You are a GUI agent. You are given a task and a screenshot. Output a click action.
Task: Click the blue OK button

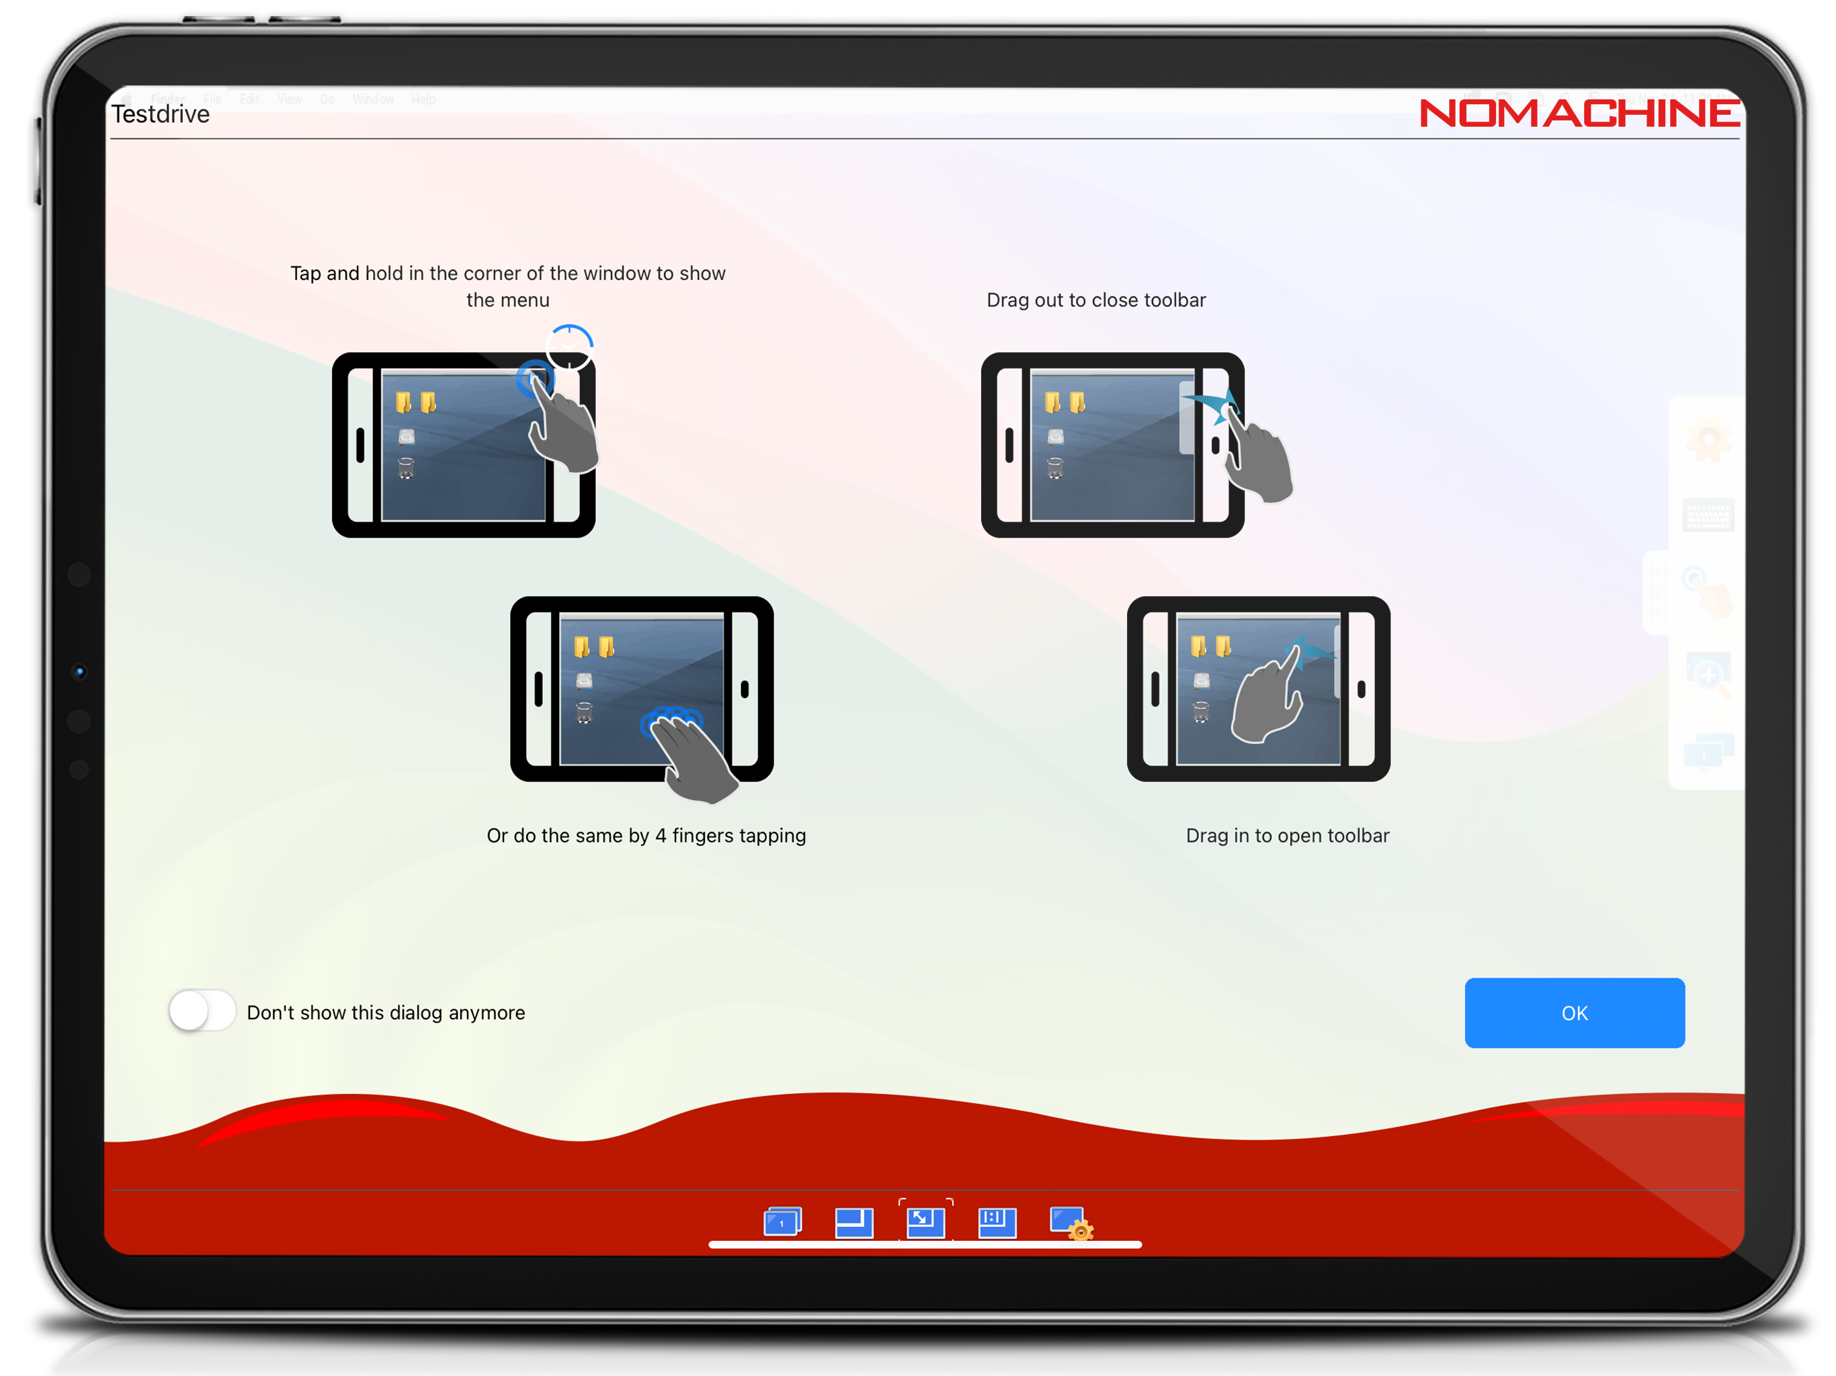(1574, 1013)
